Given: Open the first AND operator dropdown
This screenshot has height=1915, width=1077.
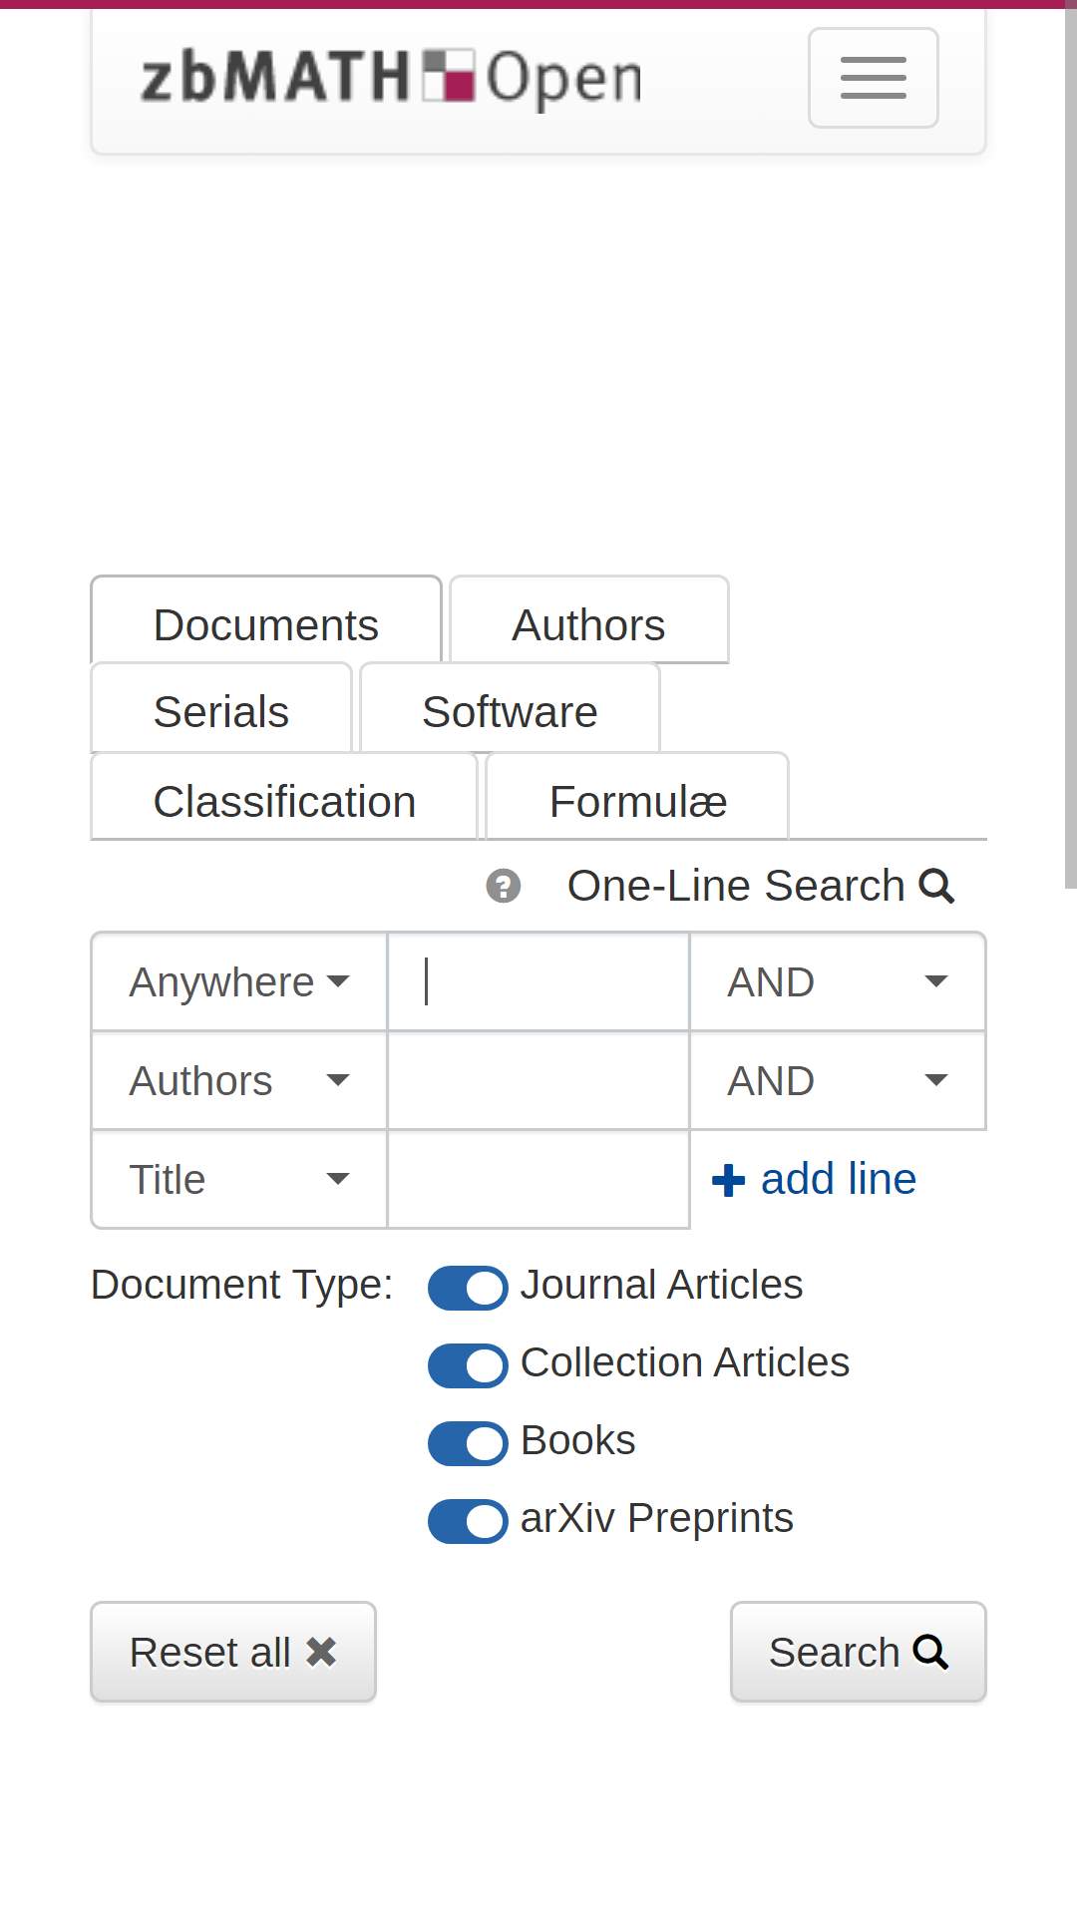Looking at the screenshot, I should tap(838, 981).
